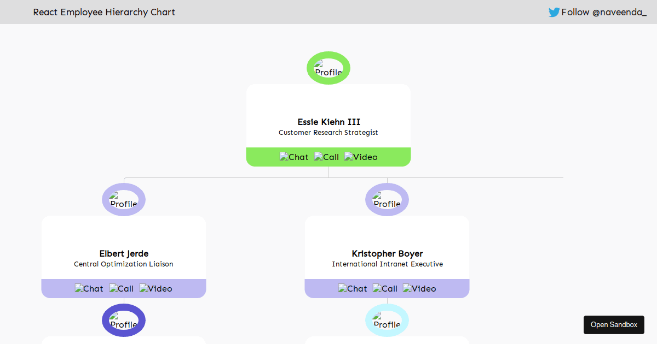Click the Open Sandbox button
The width and height of the screenshot is (657, 344).
click(614, 324)
